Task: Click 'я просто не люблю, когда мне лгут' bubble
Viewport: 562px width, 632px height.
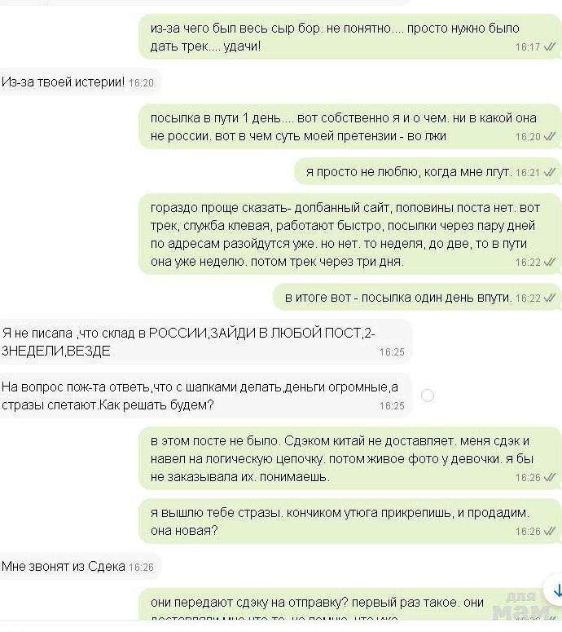Action: [x=427, y=172]
